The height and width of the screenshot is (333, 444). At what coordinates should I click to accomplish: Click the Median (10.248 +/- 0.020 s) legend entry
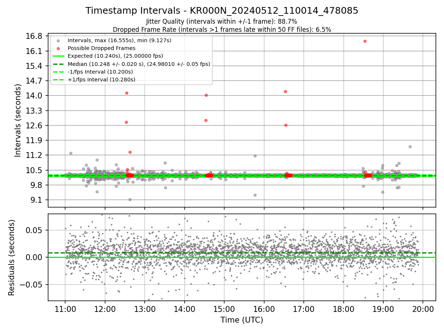139,64
